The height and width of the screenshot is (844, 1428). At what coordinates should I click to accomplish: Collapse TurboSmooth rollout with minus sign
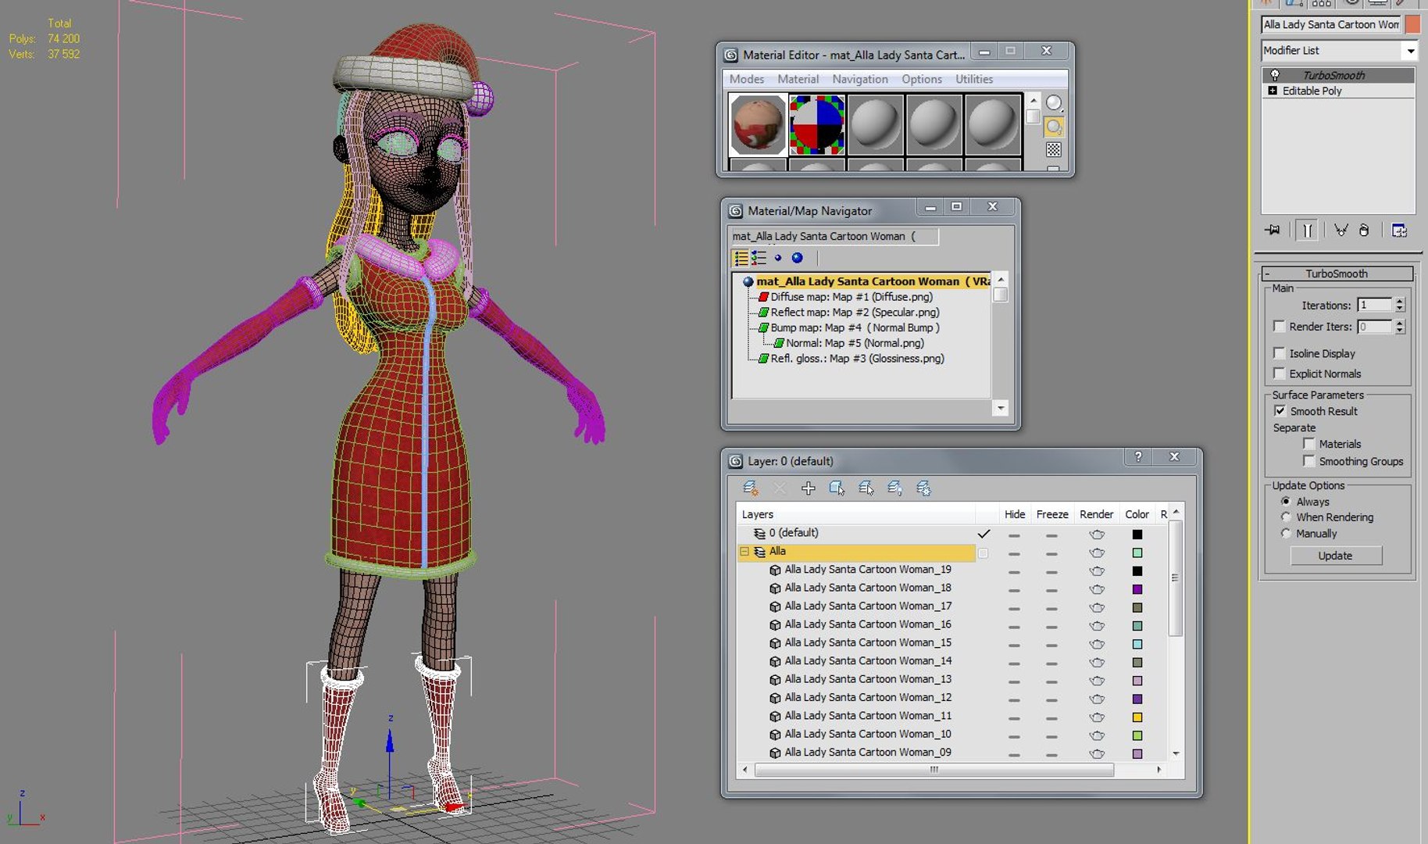[1266, 274]
